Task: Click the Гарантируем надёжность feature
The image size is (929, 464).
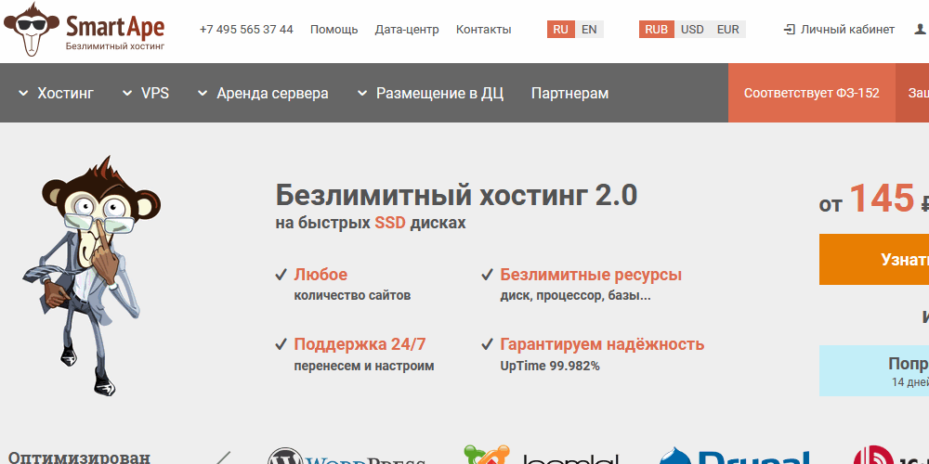Action: pos(593,354)
